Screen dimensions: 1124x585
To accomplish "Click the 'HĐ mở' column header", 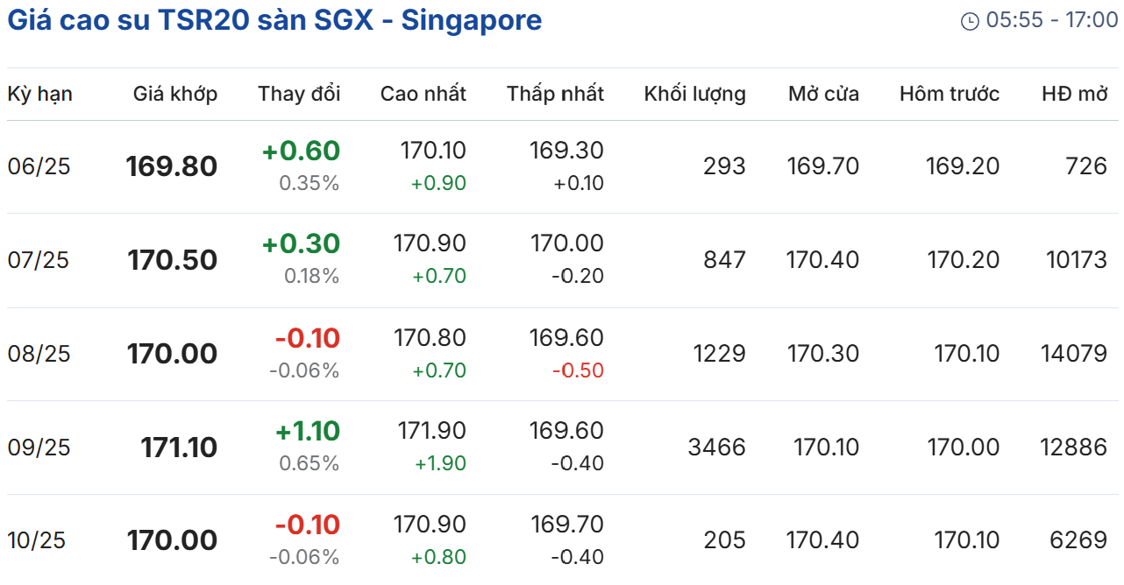I will (x=1075, y=94).
